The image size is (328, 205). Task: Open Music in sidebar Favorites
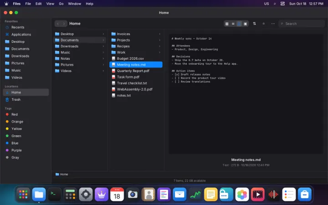[x=26, y=70]
